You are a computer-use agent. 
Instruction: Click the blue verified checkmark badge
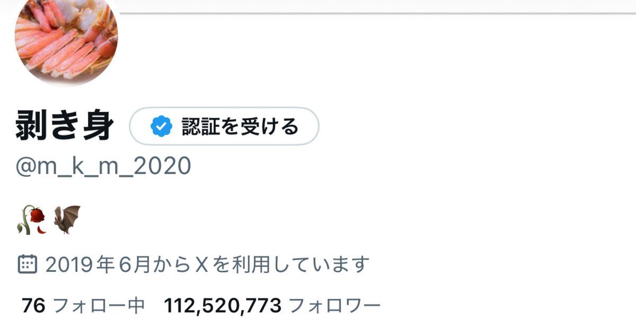click(161, 127)
